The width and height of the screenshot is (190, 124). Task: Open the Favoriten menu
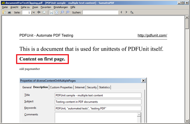[x=46, y=7]
